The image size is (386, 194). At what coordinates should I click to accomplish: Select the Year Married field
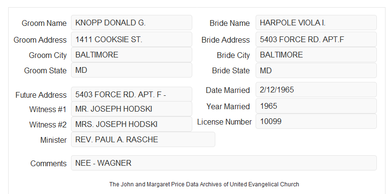click(316, 106)
